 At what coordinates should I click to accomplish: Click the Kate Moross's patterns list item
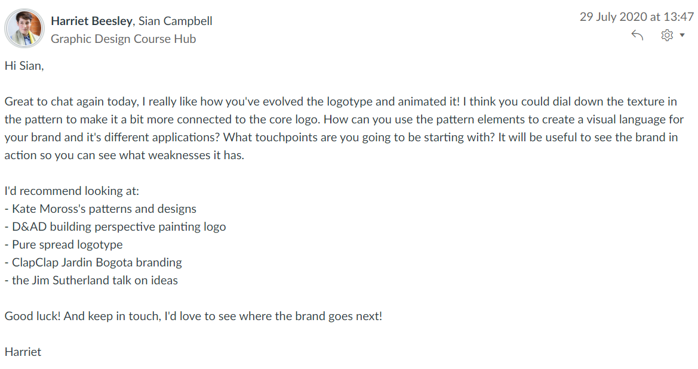(x=100, y=209)
